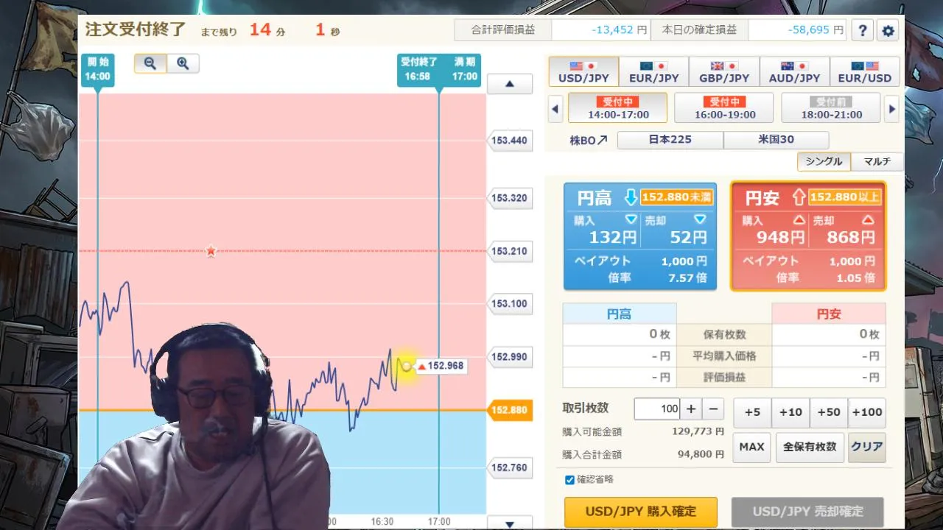Screen dimensions: 943x530
Task: Click 円安 sell price up triangle
Action: pyautogui.click(x=868, y=219)
